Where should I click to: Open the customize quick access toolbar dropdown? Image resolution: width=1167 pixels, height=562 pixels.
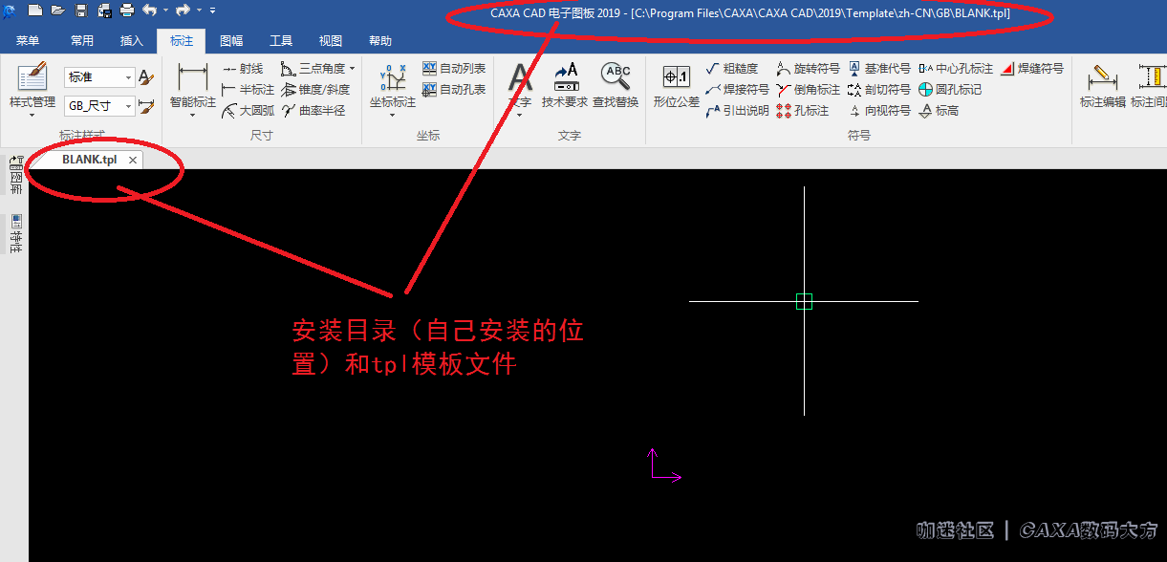click(212, 11)
